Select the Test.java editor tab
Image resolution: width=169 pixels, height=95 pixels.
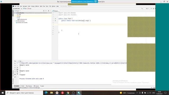pos(56,11)
